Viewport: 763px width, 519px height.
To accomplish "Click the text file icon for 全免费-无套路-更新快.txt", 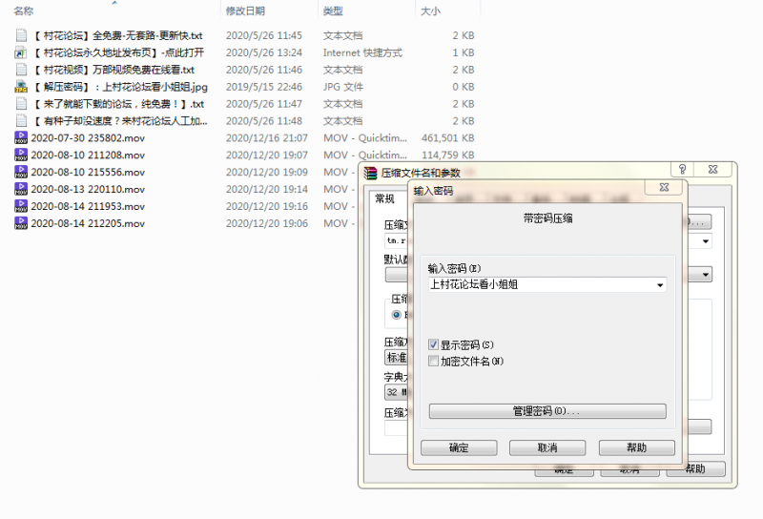I will 21,35.
